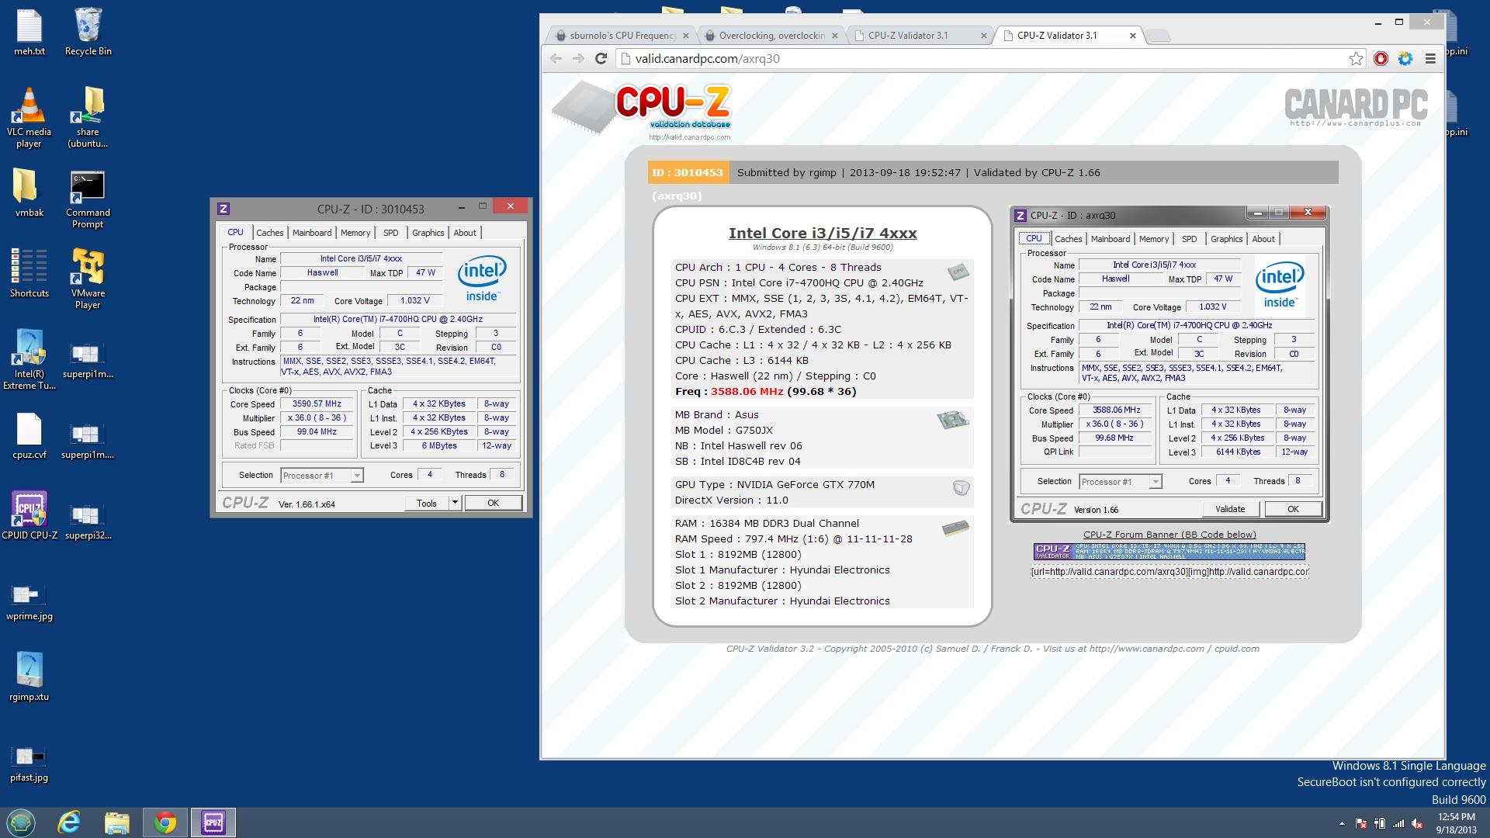Open the vmbak folder

coord(29,192)
